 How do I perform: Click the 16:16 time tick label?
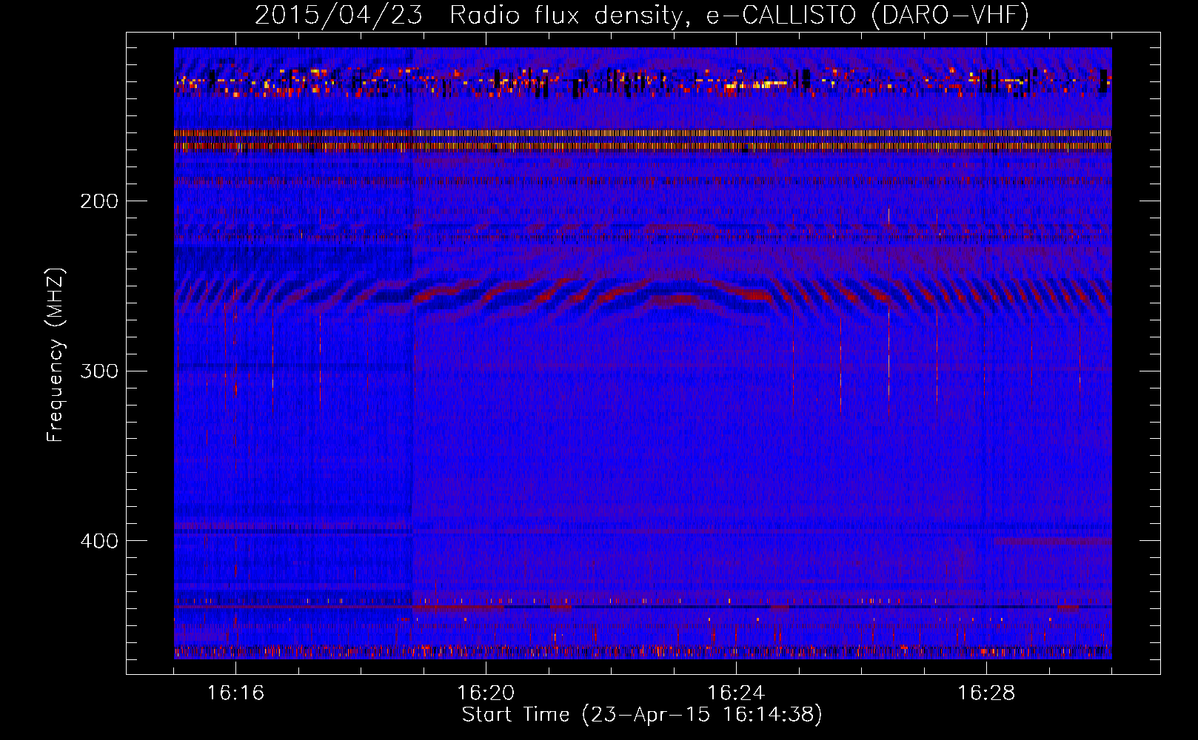(x=235, y=693)
